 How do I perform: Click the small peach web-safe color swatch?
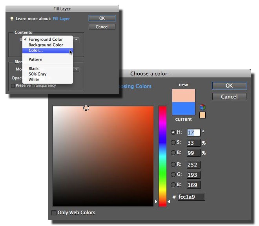point(202,115)
